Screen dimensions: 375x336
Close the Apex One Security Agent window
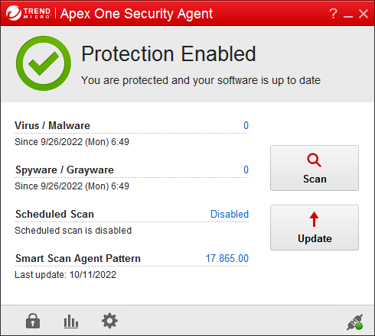pos(364,14)
